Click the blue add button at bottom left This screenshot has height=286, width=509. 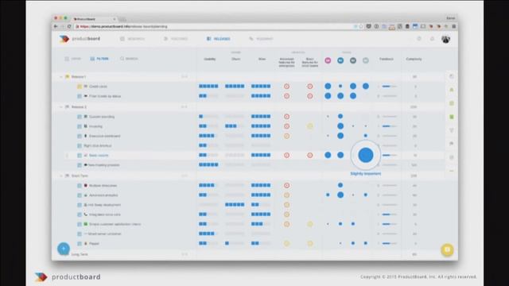[x=64, y=249]
